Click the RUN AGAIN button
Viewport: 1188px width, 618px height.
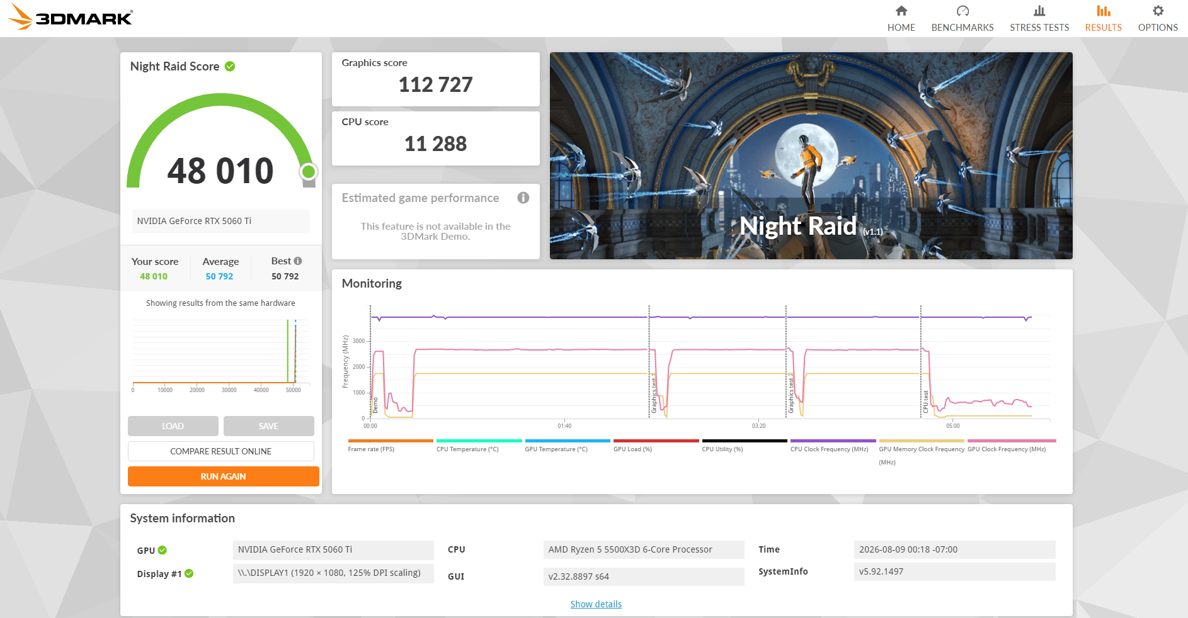(224, 476)
